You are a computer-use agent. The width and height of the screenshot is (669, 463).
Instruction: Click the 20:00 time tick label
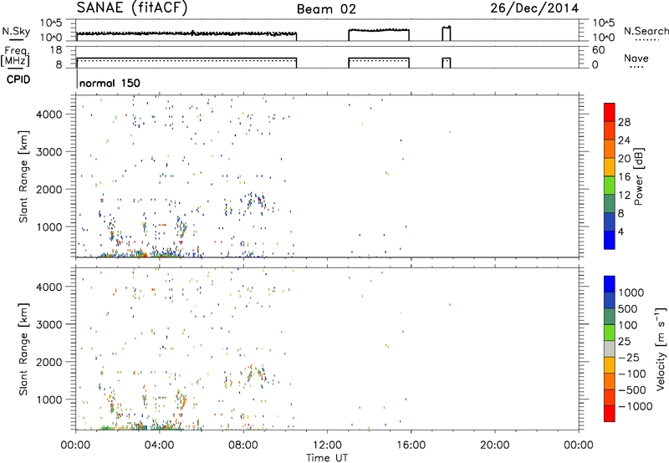tap(495, 445)
